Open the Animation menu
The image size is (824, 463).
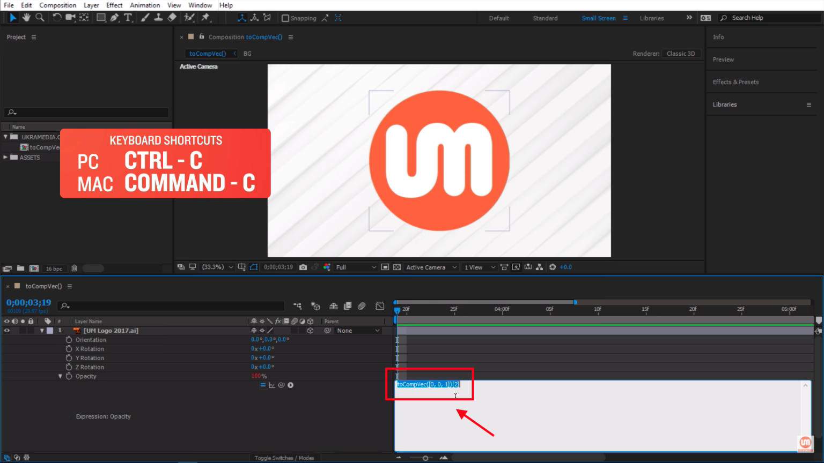click(x=145, y=5)
